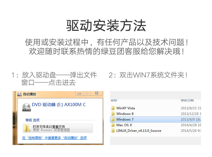
Task: Select the LINUX_Driver_v4.13.0_Source folder name
Action: tap(139, 131)
